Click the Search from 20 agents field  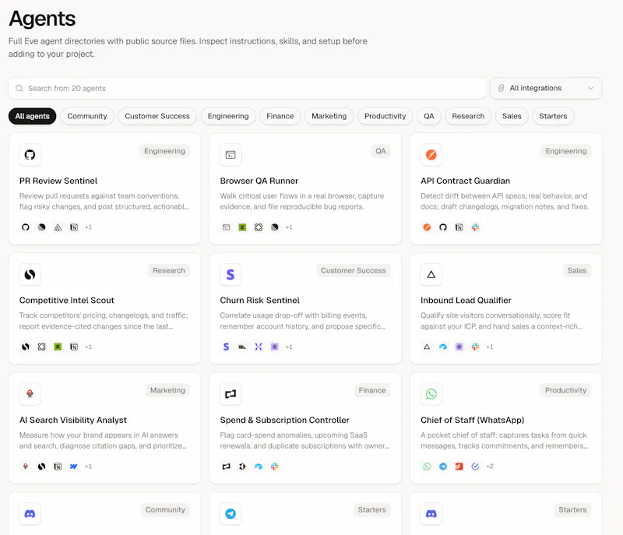[x=247, y=88]
